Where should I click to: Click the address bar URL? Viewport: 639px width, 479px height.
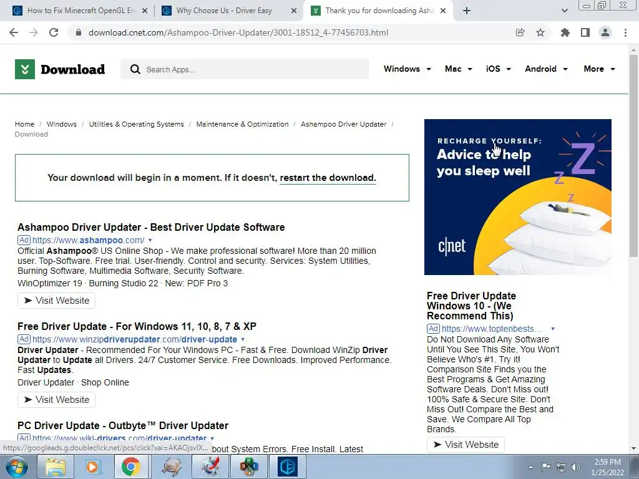coord(238,32)
